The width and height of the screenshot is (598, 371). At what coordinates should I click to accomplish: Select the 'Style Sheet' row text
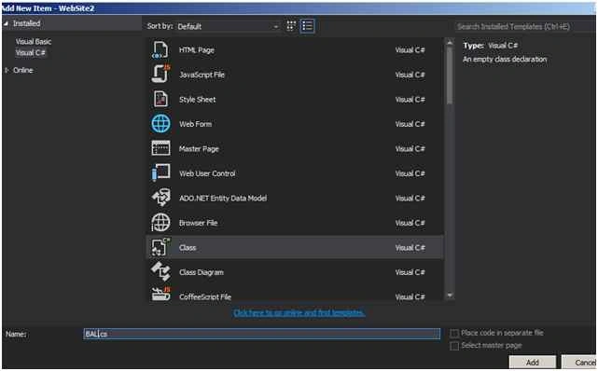[x=197, y=100]
